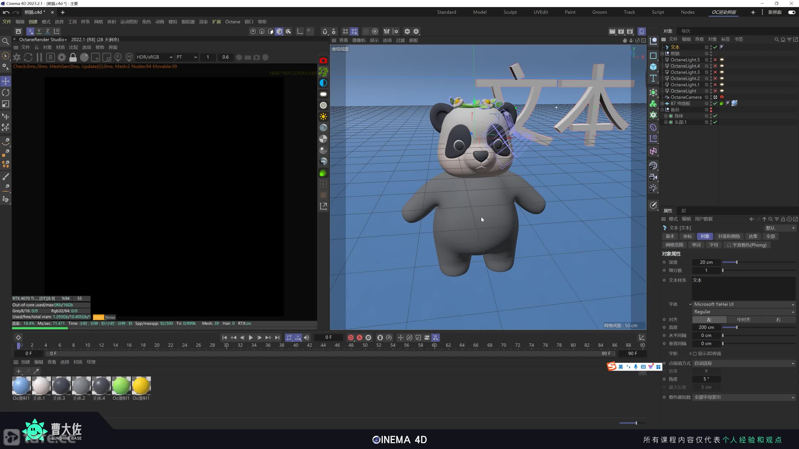
Task: Click the Octane render lock icon
Action: (73, 57)
